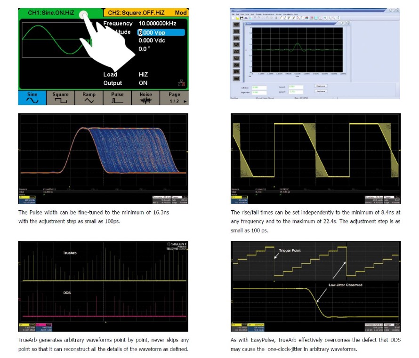419x358 pixels.
Task: Click the SIGLENT logo on spectrum image
Action: click(177, 244)
